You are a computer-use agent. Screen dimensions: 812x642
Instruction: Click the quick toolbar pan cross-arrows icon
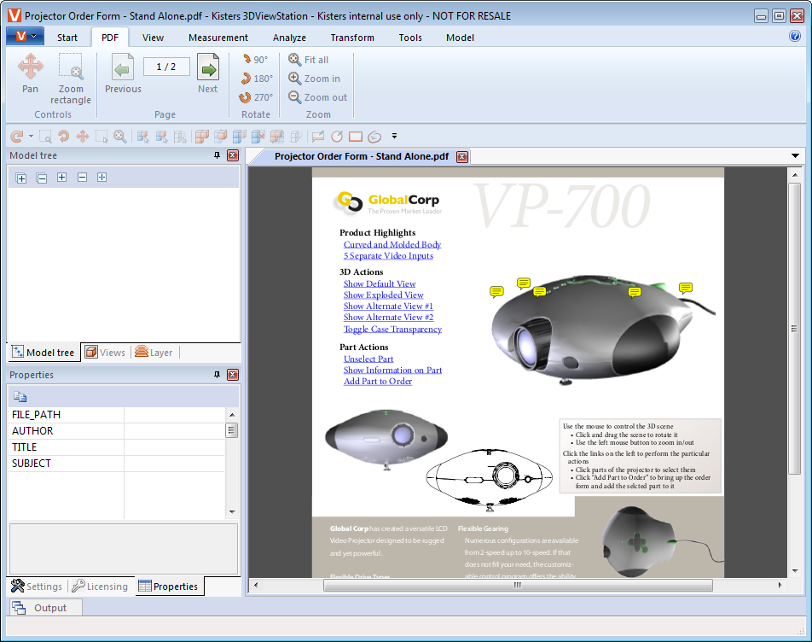coord(83,137)
